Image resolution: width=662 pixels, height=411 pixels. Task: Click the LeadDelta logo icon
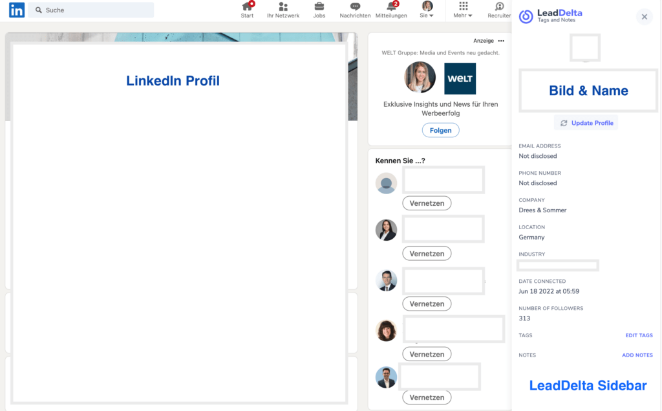(526, 16)
